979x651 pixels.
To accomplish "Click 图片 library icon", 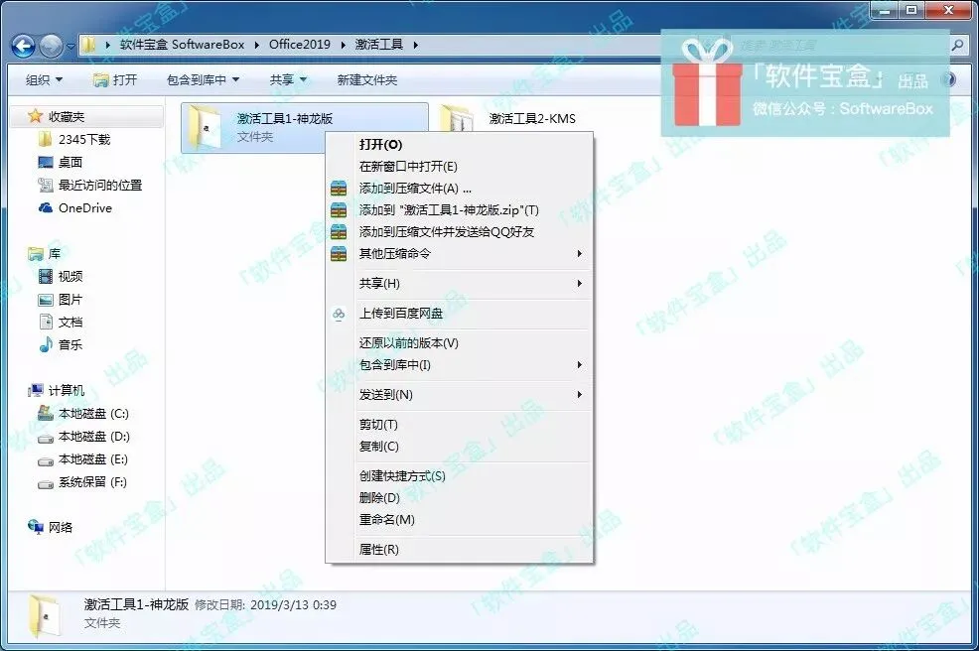I will click(46, 299).
